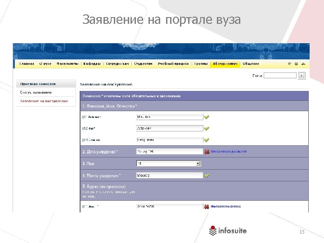Click into the Отчество text field
324x243 pixels.
170,140
